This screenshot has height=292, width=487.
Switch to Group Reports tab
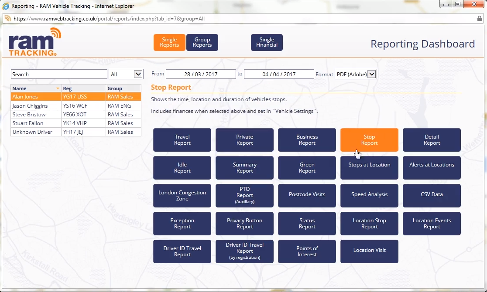point(202,42)
